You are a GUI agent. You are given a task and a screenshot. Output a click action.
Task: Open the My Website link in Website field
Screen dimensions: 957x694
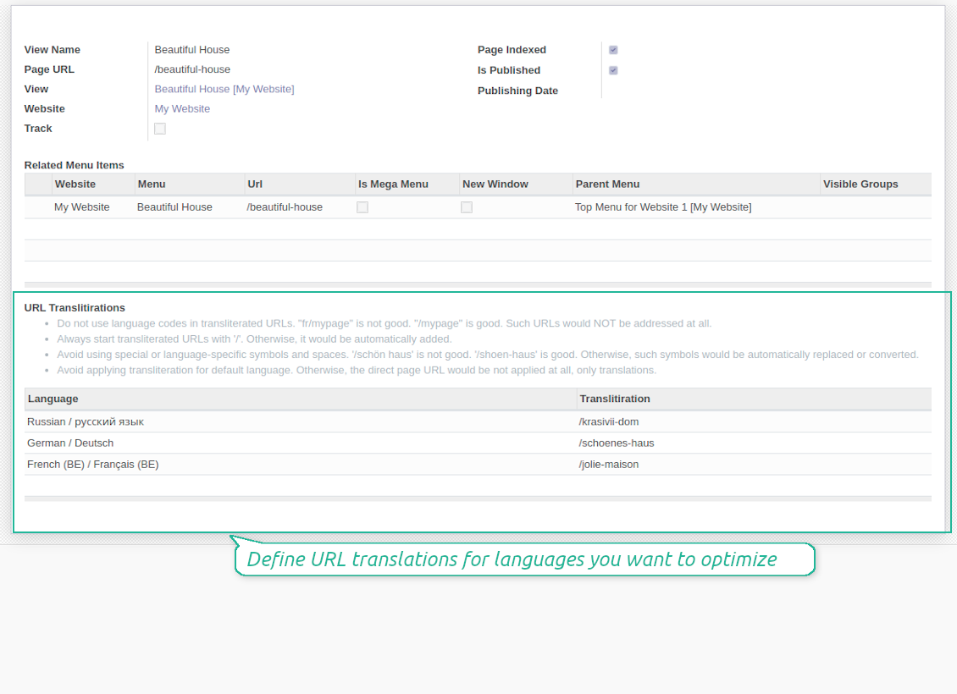(182, 108)
